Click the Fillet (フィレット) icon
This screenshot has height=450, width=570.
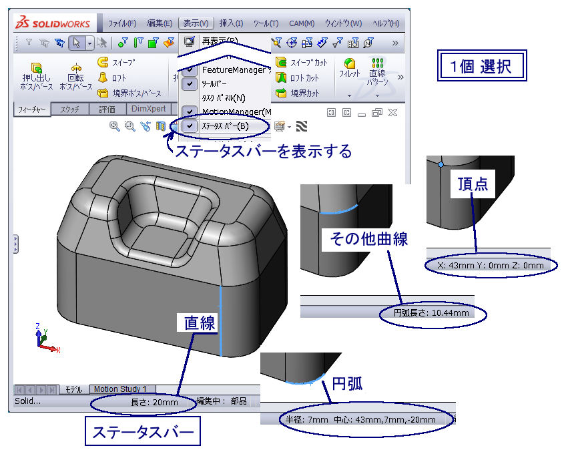pyautogui.click(x=349, y=63)
